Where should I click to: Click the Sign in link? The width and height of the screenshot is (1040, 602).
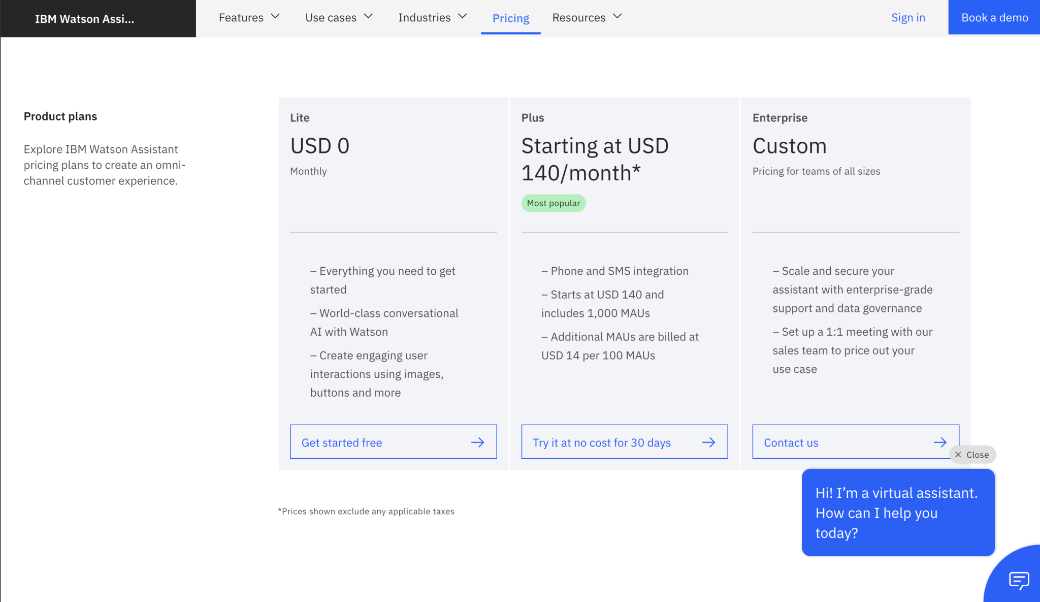[908, 18]
